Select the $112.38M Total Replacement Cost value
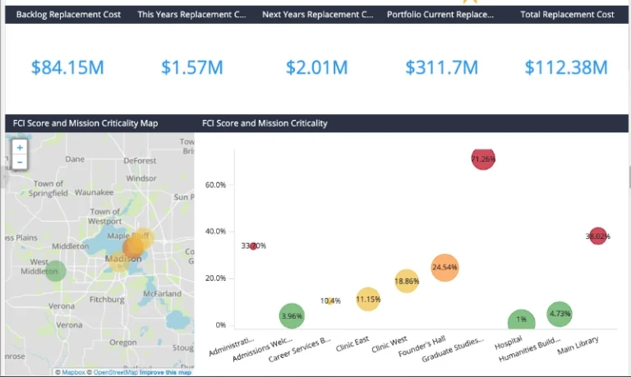Screen dimensions: 631x377 pos(566,67)
